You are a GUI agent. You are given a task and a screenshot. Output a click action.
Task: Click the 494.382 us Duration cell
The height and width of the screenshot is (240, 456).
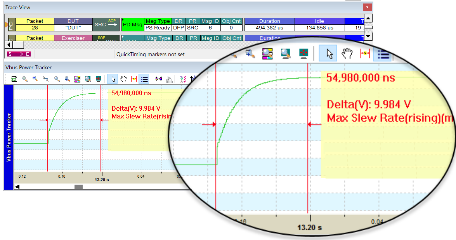pos(269,28)
